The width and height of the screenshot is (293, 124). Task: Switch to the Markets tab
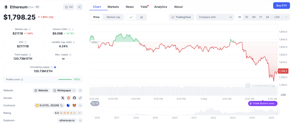113,7
